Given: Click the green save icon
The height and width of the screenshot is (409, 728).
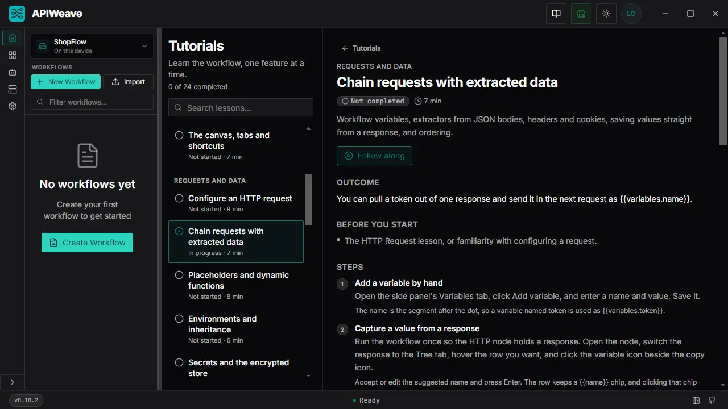Looking at the screenshot, I should [x=581, y=14].
